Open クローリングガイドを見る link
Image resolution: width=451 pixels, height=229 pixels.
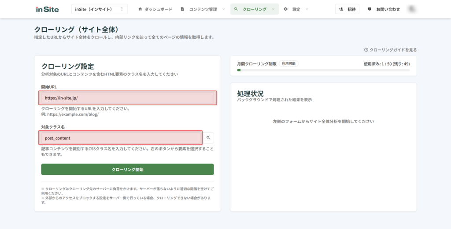pos(393,50)
